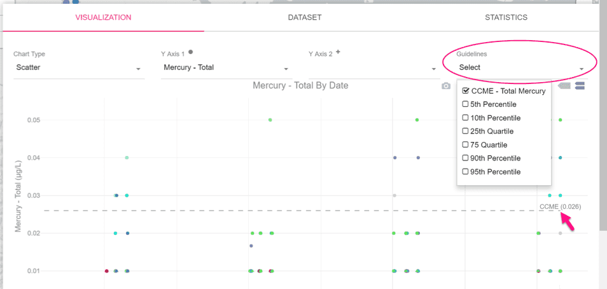
Task: Check the 75 Quartile option
Action: pos(465,144)
